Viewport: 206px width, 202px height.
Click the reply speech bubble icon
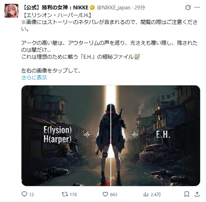click(24, 194)
